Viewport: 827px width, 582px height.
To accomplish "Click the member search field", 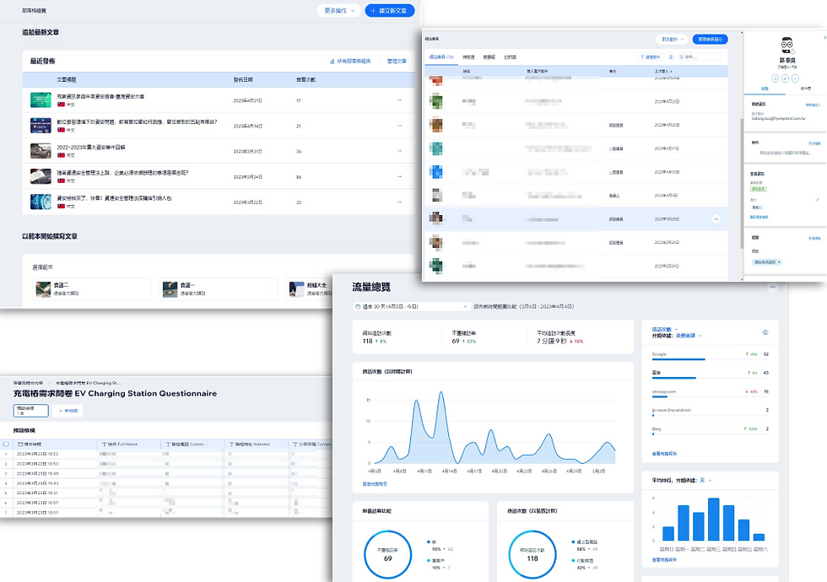I will 699,57.
